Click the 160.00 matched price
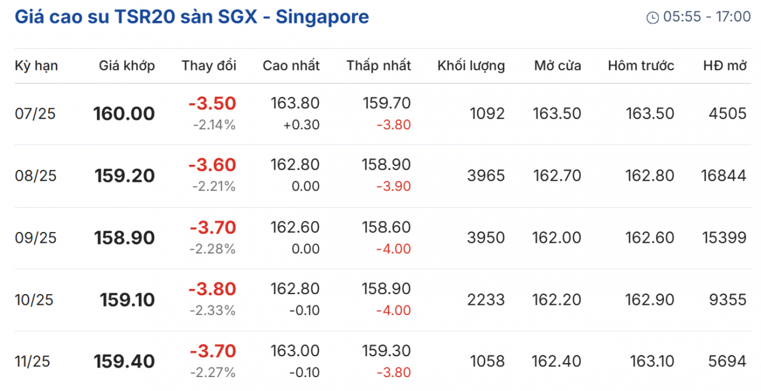 (124, 114)
